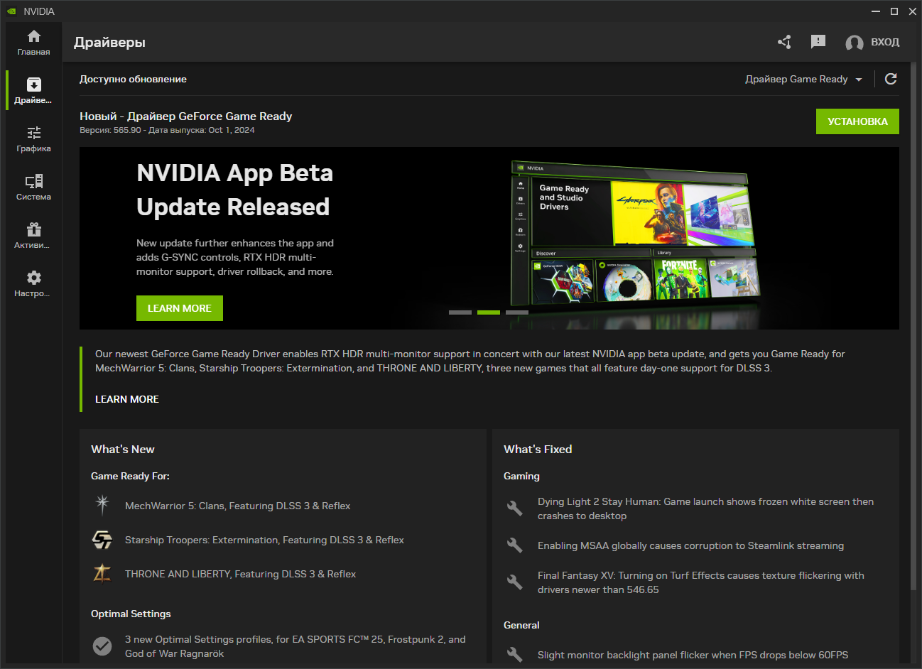Open the Система section in sidebar
The height and width of the screenshot is (669, 922).
point(33,187)
